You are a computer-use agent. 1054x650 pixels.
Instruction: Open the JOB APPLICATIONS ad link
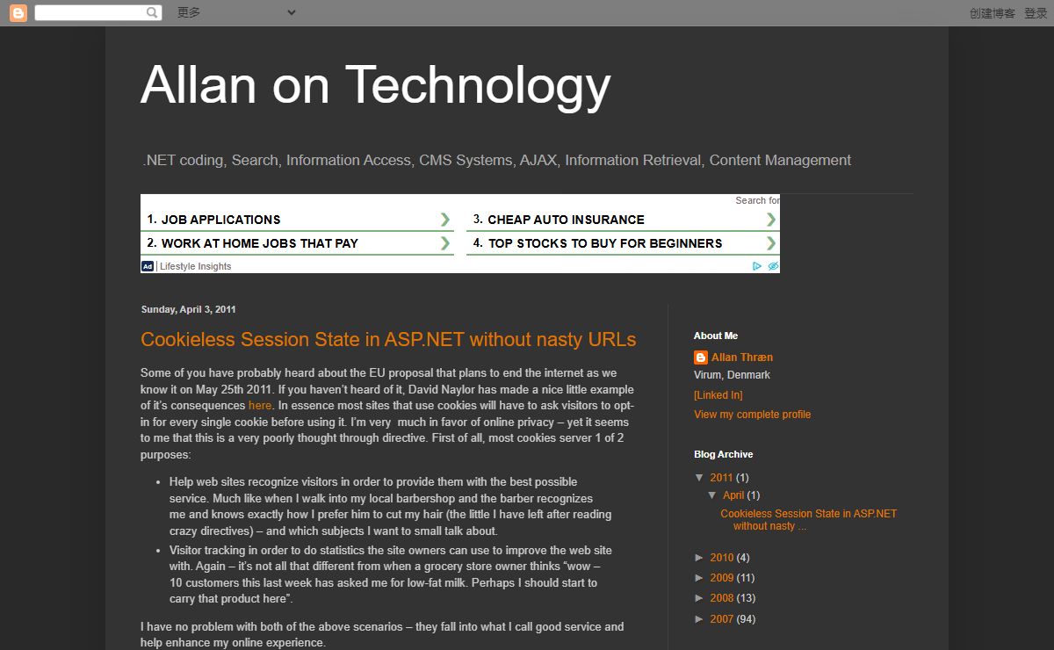click(x=220, y=220)
